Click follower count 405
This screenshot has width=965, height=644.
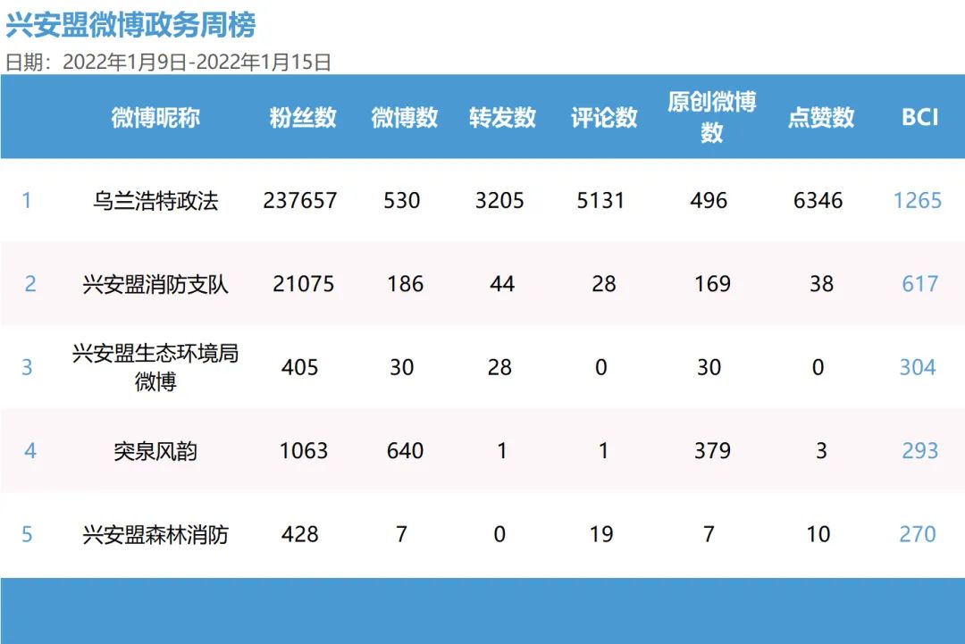click(x=299, y=367)
